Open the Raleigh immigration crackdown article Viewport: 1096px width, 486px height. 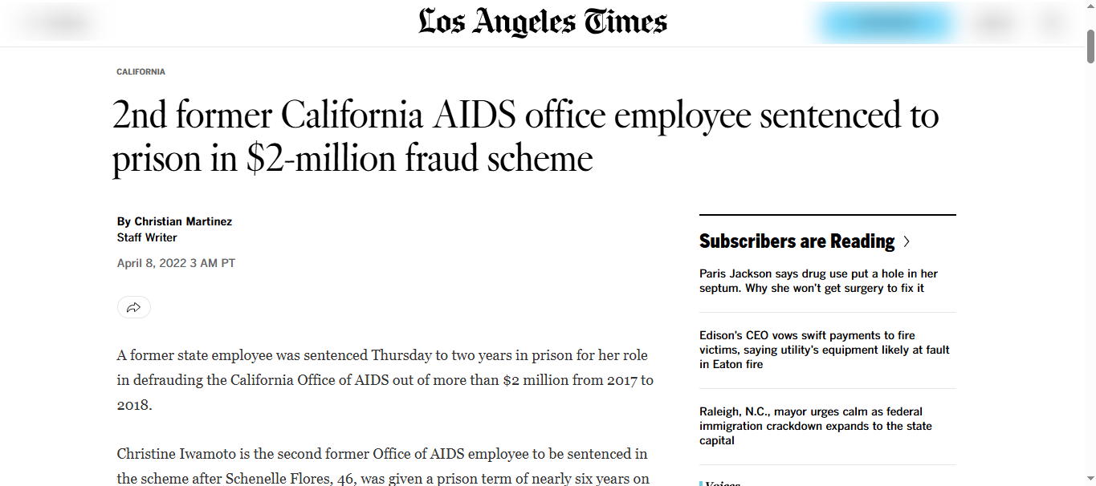coord(815,425)
